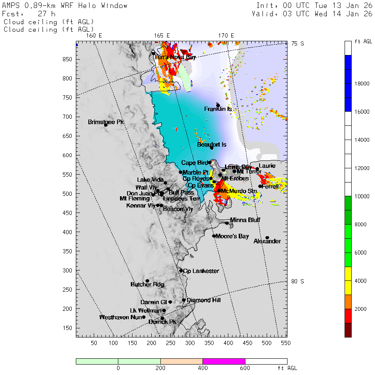Click the 80 S latitude label

tap(297, 281)
